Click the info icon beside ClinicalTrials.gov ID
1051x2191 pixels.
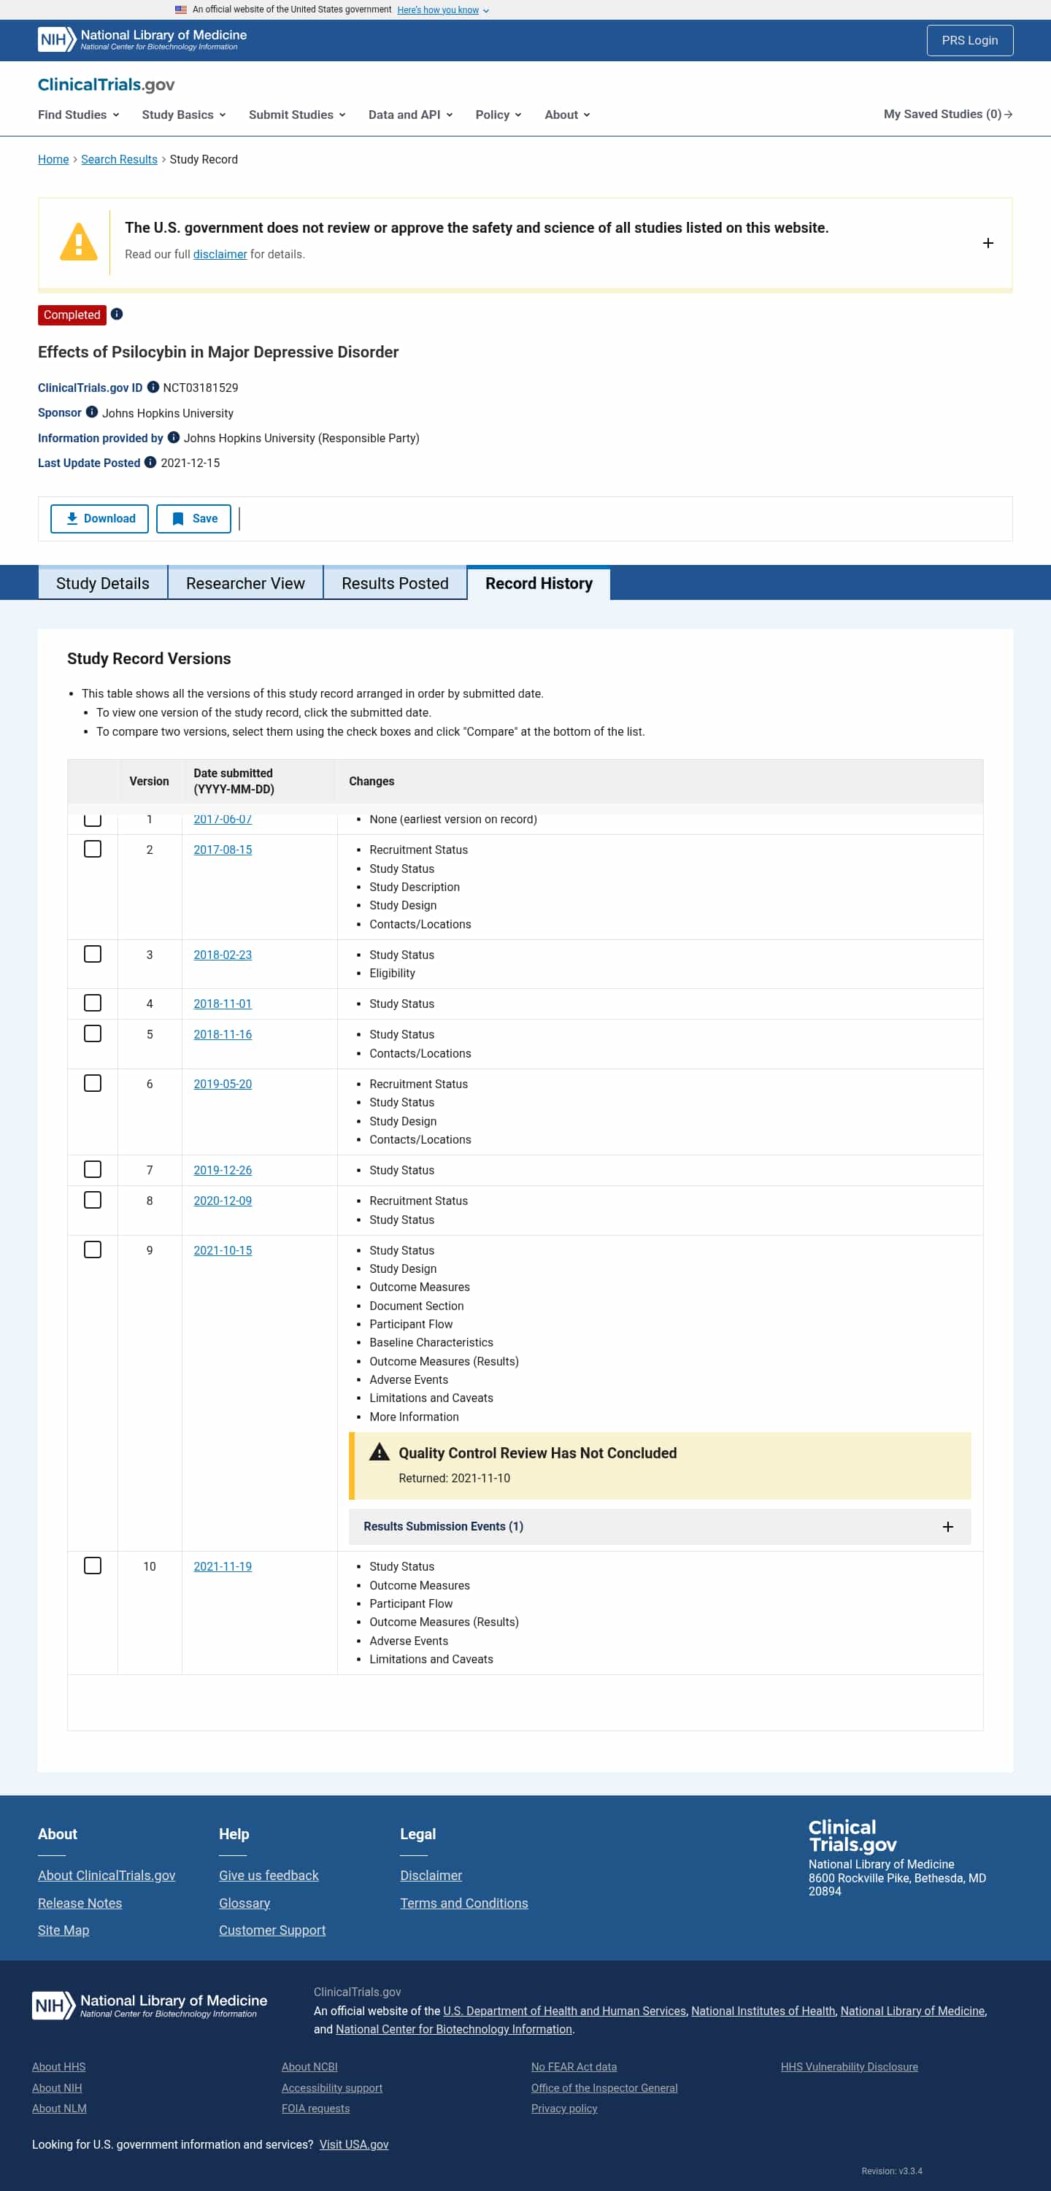[153, 387]
